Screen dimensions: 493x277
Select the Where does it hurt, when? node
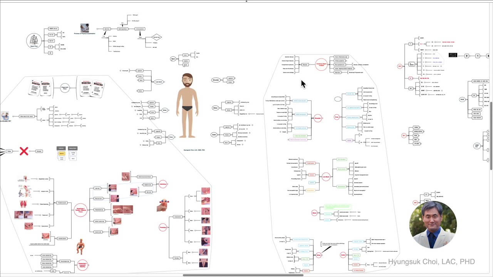27,116
